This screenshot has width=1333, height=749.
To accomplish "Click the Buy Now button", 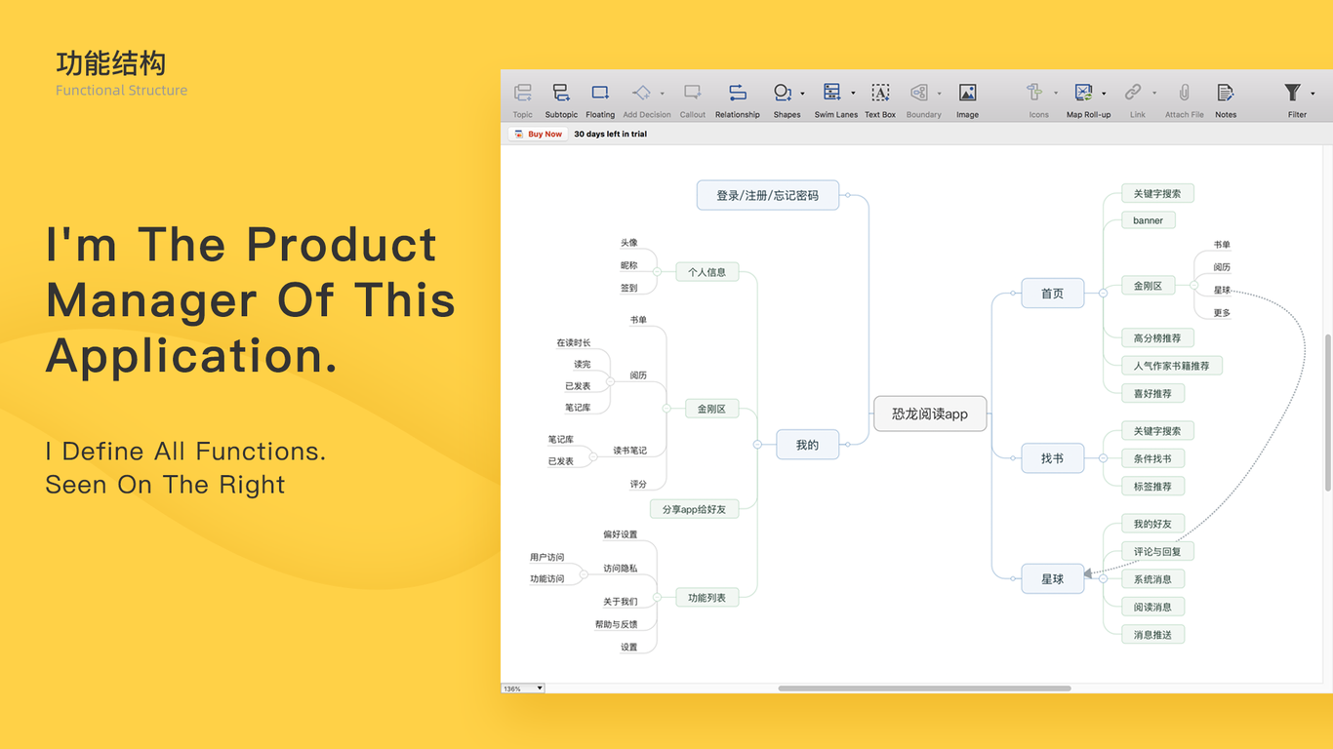I will click(x=538, y=134).
